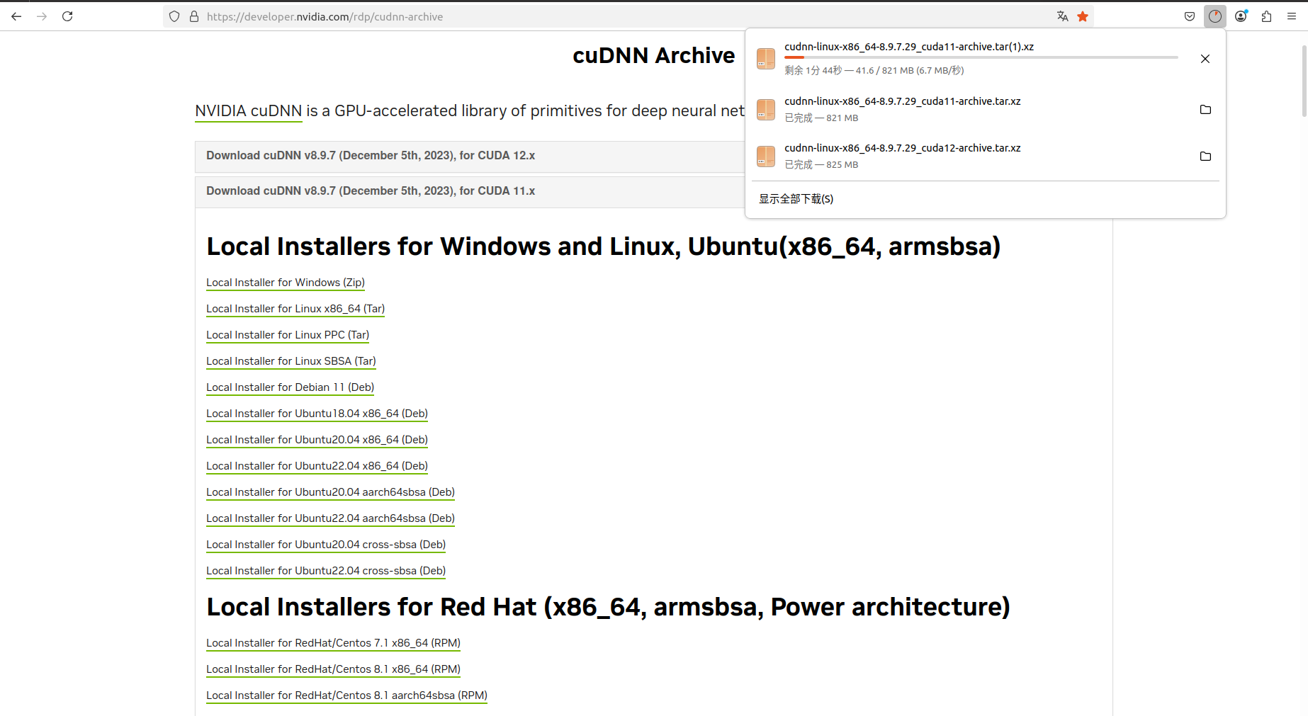Open the Firefox application menu
Screen dimensions: 1308x716
coord(1292,16)
